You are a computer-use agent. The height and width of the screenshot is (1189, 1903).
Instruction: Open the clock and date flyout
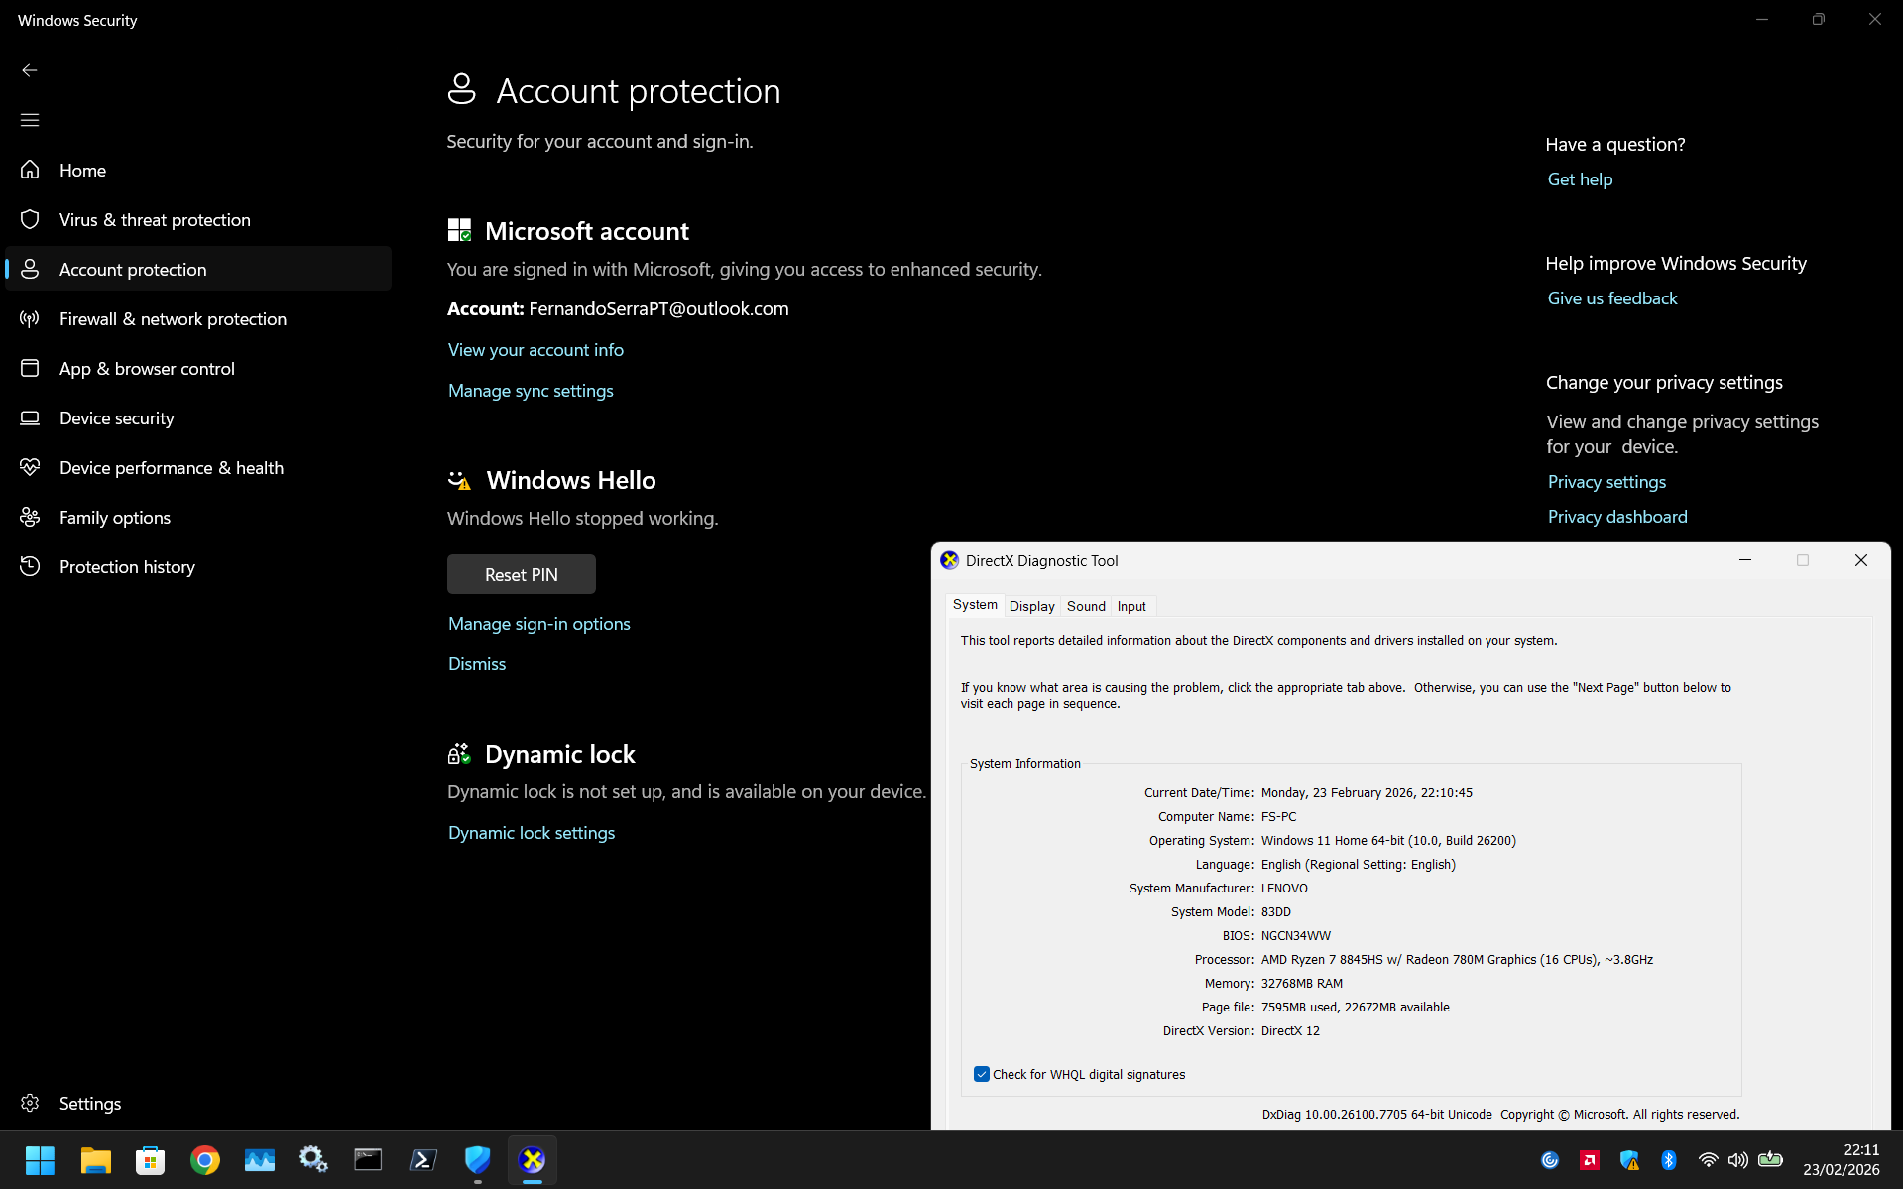[1842, 1159]
